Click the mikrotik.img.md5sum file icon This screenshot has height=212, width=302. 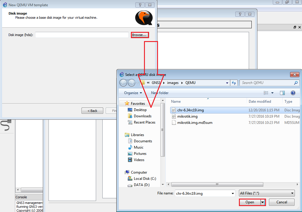pyautogui.click(x=174, y=123)
